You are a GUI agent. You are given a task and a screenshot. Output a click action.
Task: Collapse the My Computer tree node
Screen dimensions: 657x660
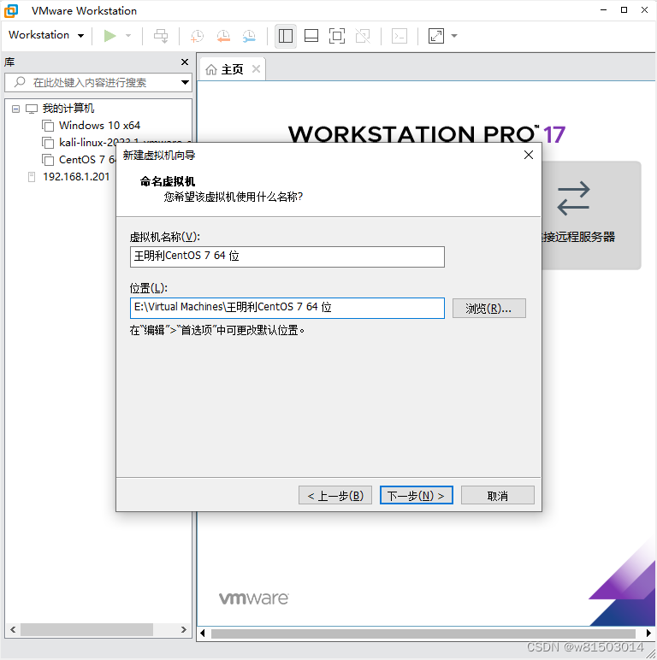(15, 109)
